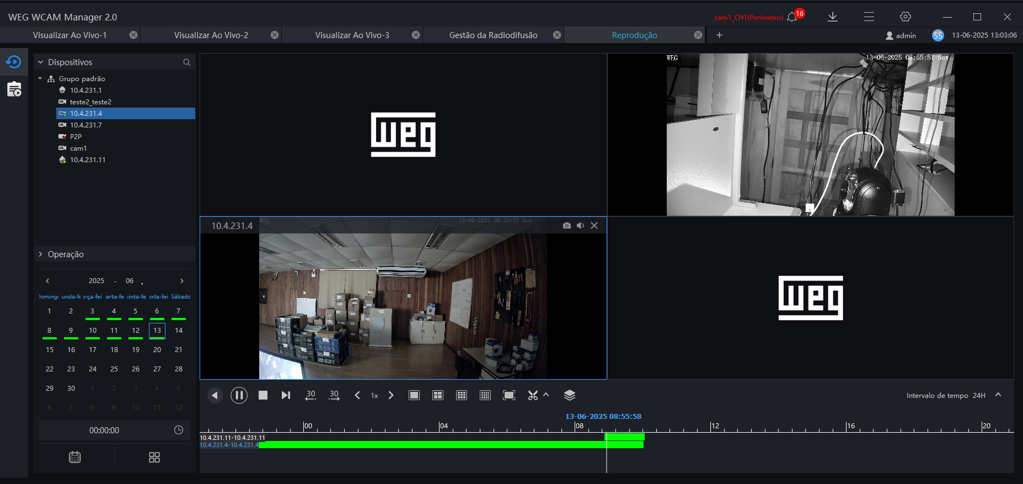Increase playback speed
This screenshot has width=1023, height=484.
point(391,395)
